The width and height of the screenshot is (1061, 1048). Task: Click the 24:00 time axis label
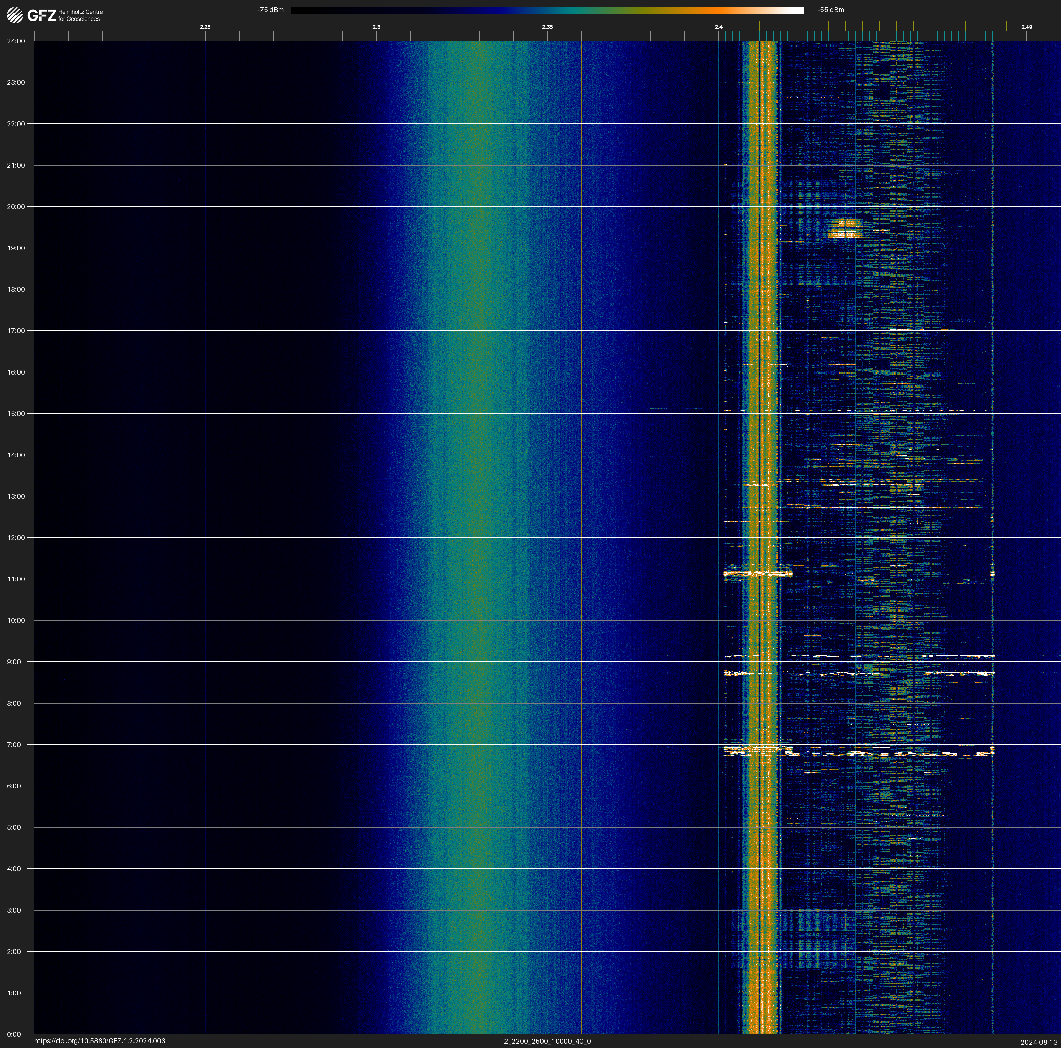pos(16,41)
